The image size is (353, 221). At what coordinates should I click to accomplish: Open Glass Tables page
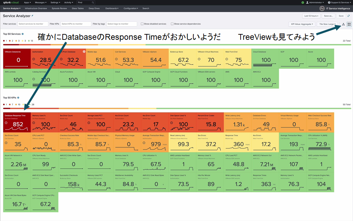[x=78, y=9]
